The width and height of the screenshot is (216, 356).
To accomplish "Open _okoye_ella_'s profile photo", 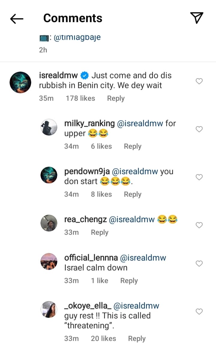I will click(x=49, y=310).
